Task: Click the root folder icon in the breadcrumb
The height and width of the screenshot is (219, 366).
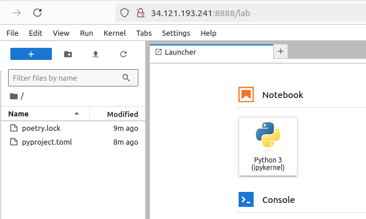Action: tap(14, 96)
